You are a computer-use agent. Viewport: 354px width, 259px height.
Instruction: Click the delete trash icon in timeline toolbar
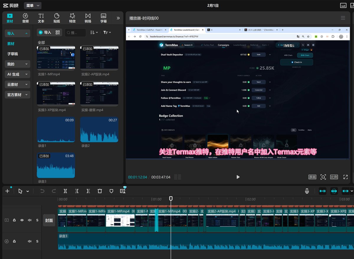coord(100,191)
